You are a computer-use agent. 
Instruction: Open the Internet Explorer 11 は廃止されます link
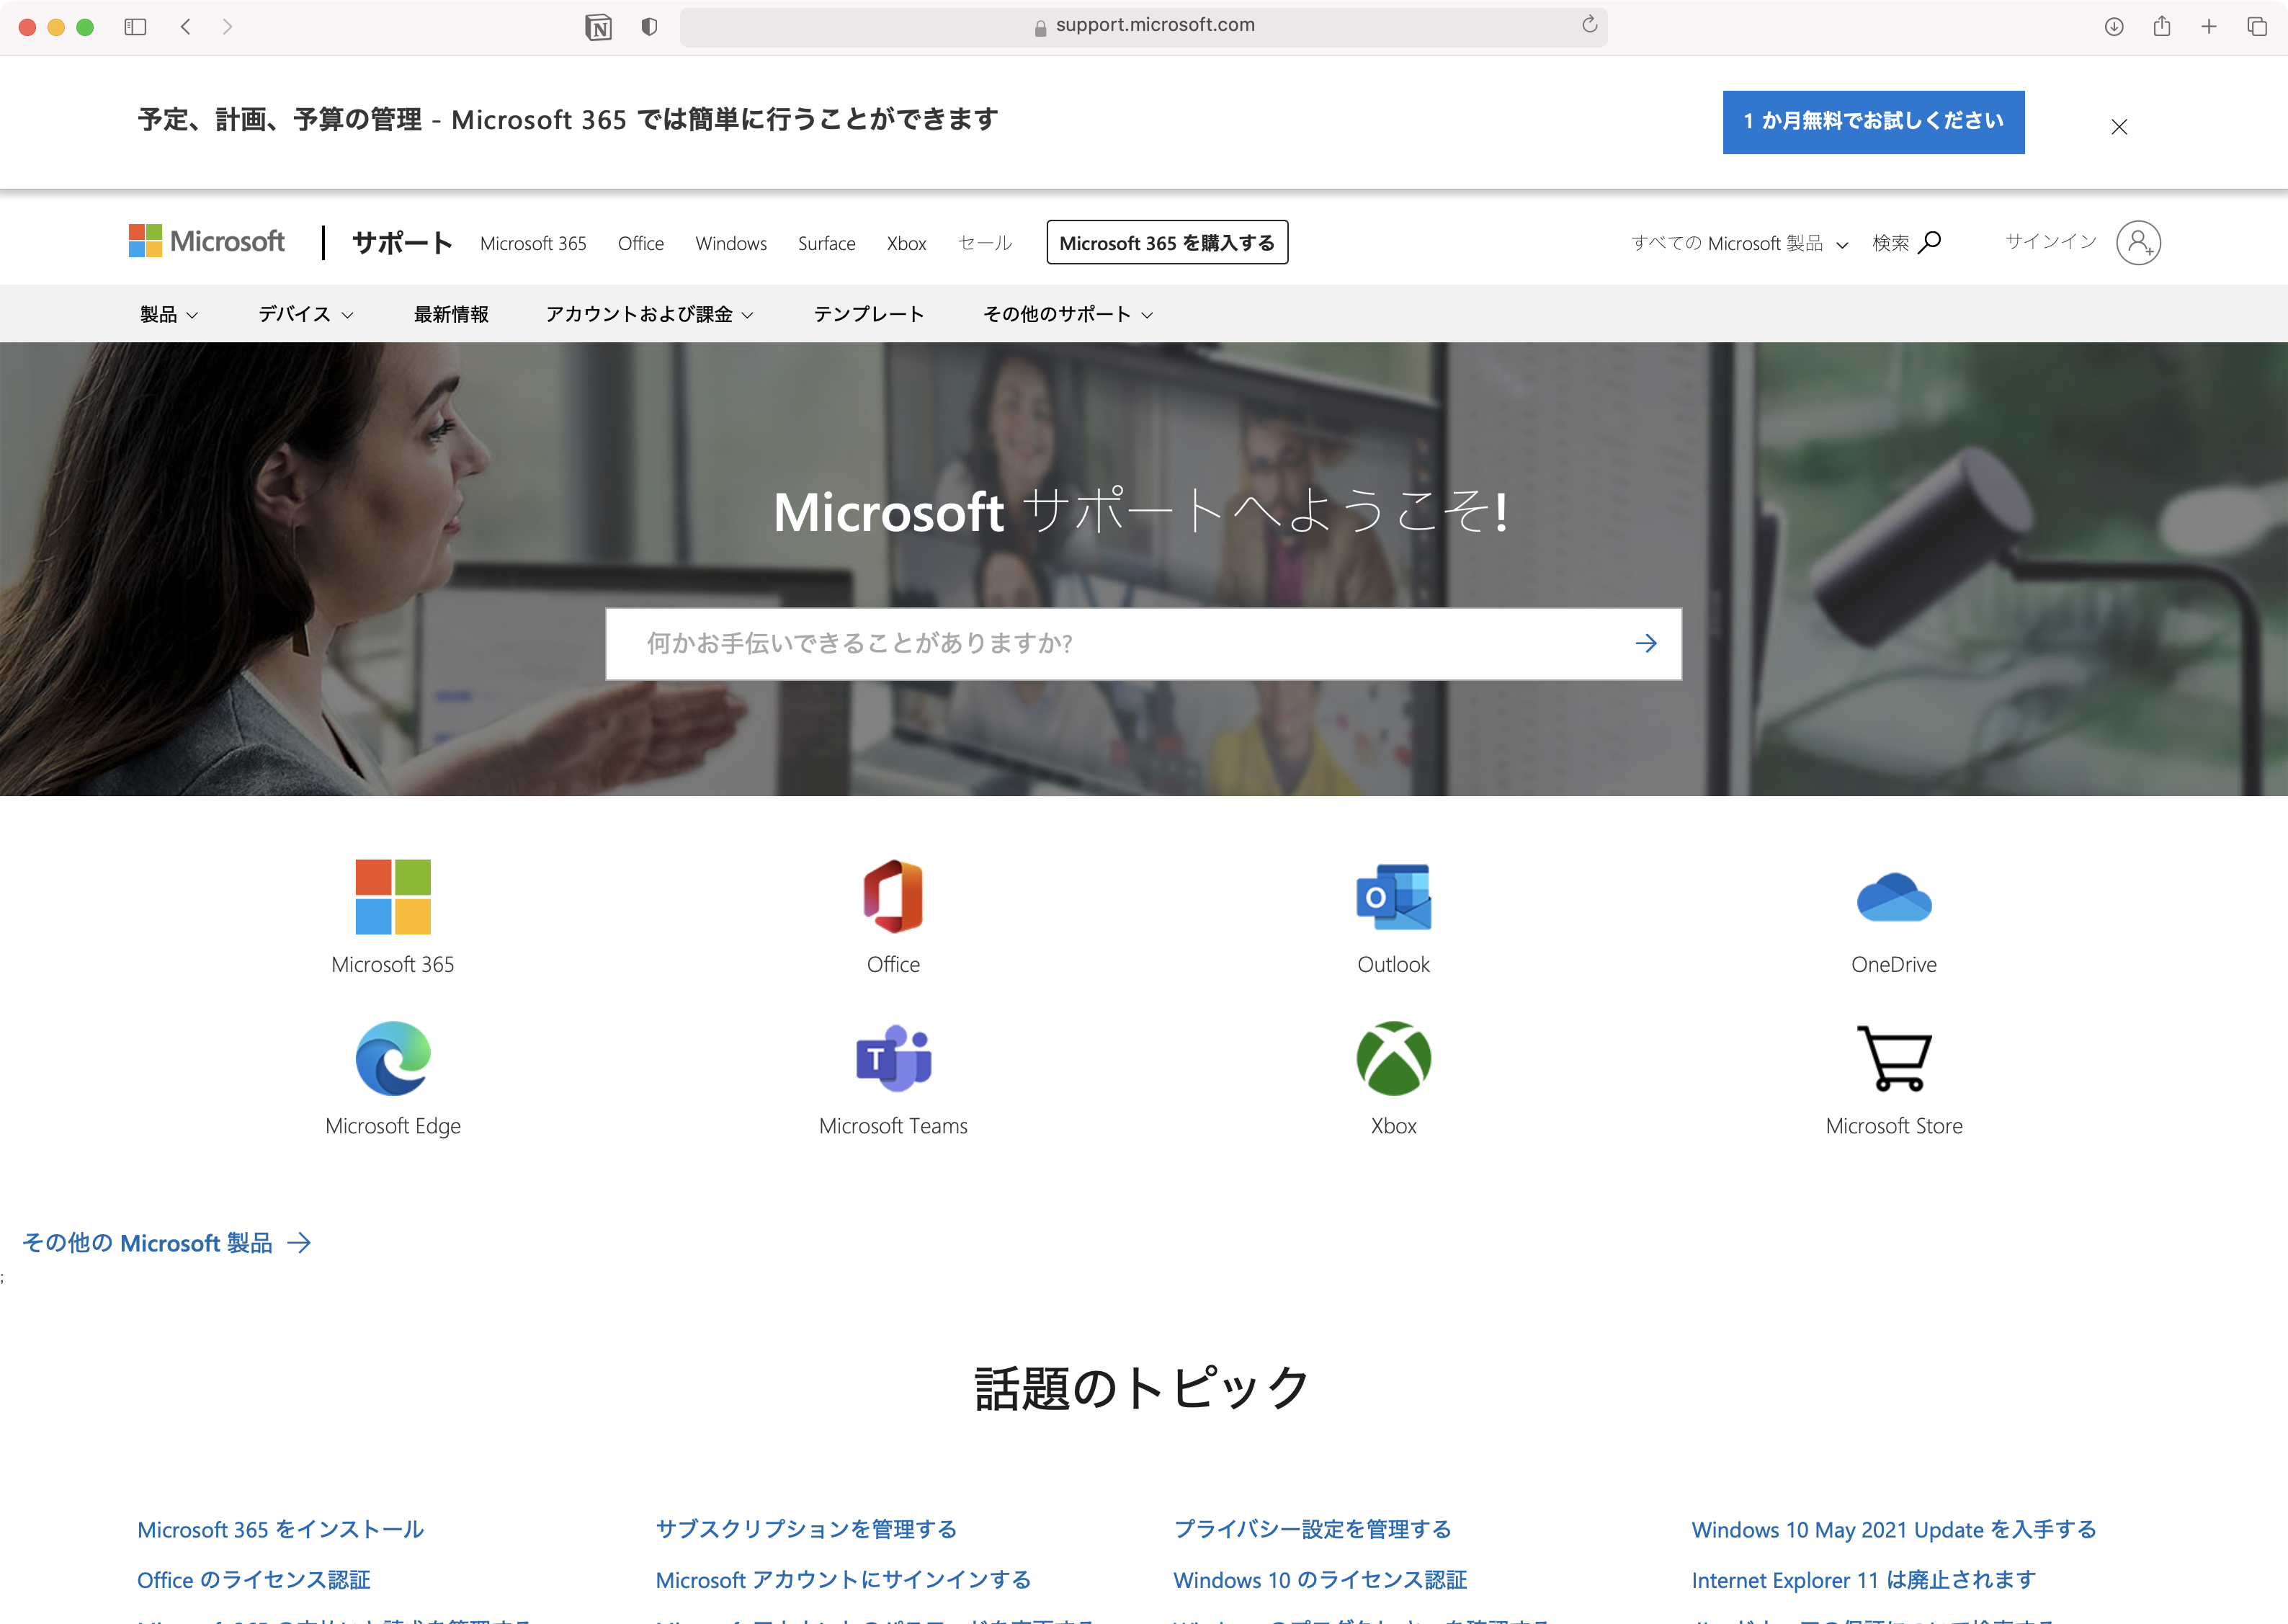pyautogui.click(x=1863, y=1579)
